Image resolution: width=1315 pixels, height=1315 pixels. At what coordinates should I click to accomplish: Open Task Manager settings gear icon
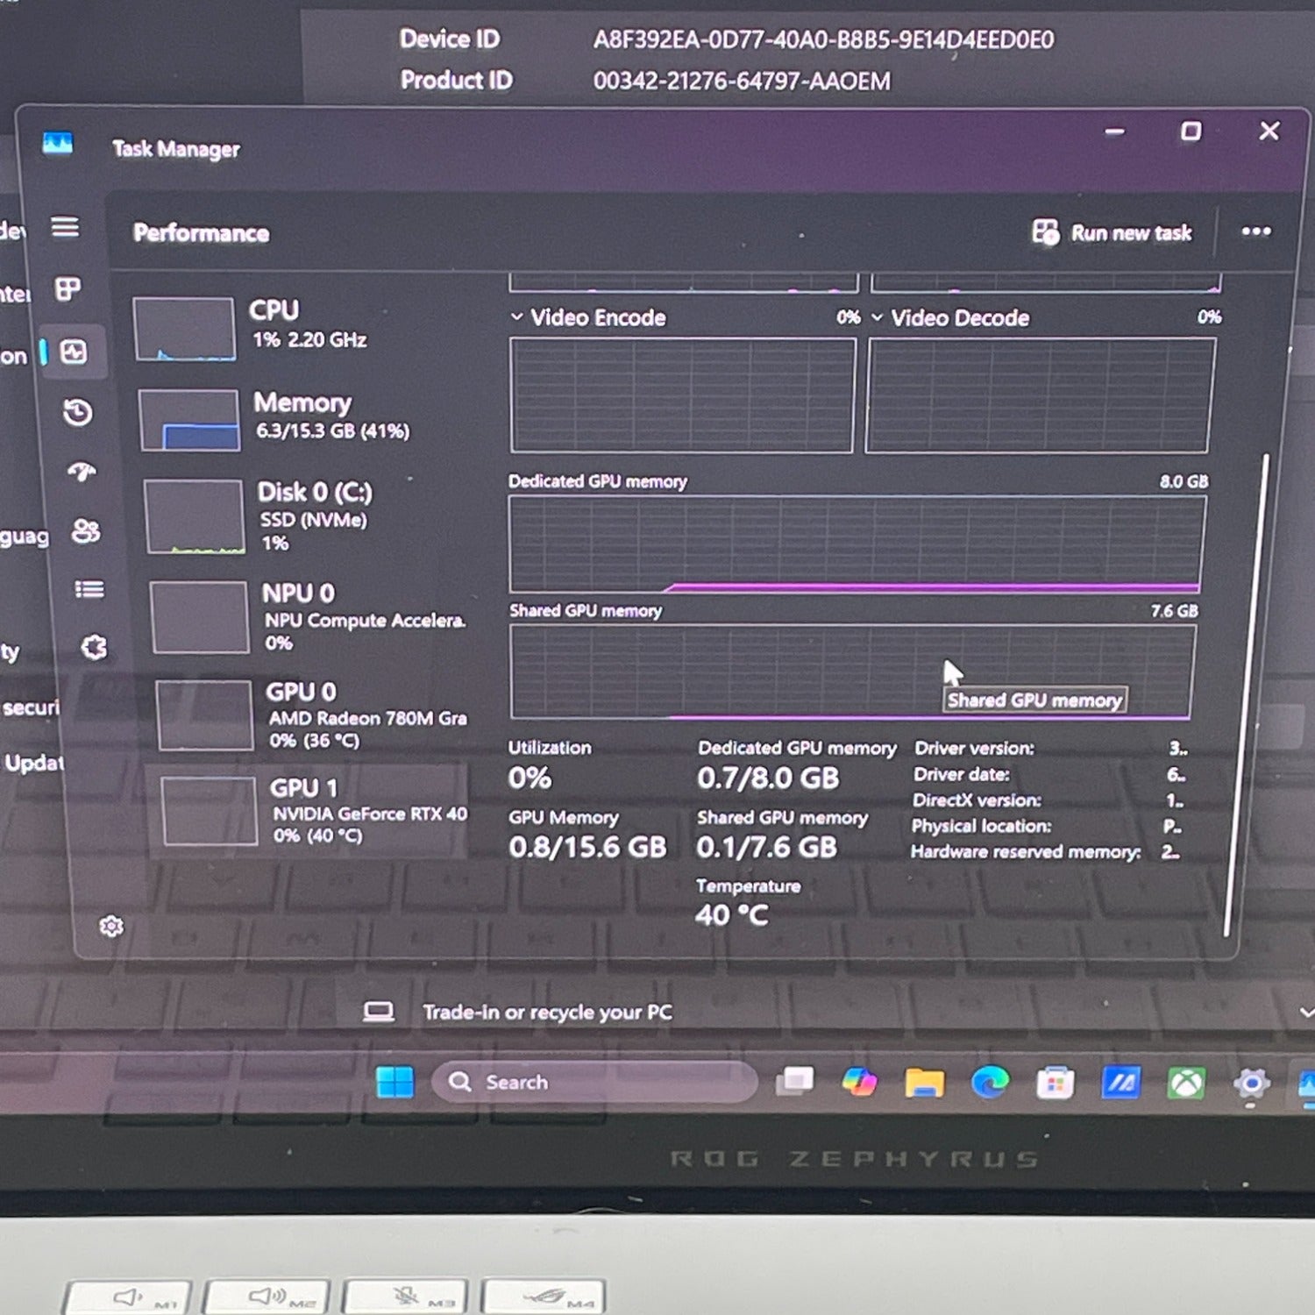111,927
